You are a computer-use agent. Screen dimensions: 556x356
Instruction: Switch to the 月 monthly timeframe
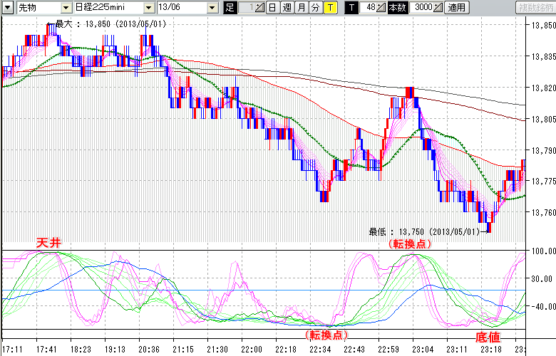[x=302, y=8]
